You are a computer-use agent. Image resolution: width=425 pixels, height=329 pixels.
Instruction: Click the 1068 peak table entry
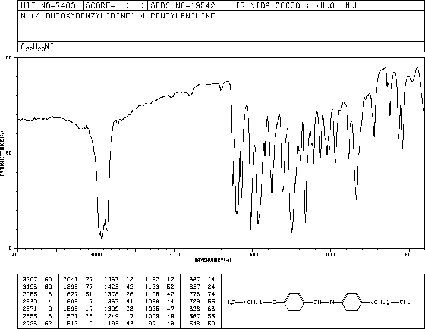pyautogui.click(x=152, y=301)
